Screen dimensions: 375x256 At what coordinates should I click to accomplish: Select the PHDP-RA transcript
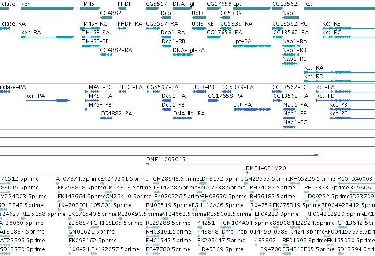coord(122,28)
